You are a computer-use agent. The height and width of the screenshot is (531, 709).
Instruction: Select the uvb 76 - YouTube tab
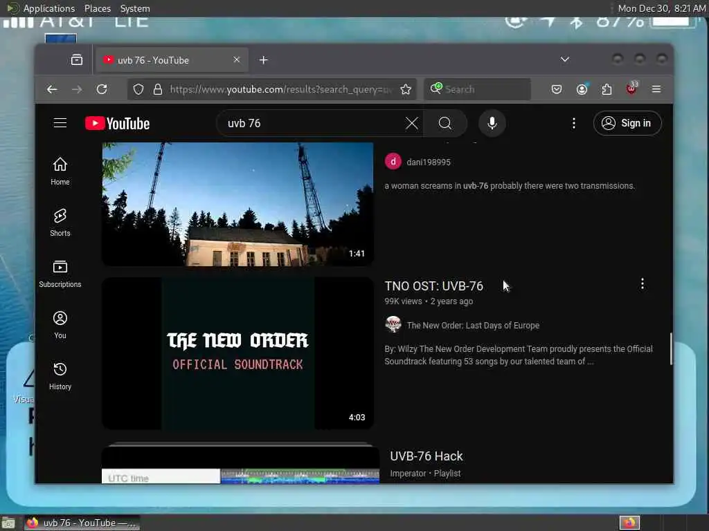(x=172, y=60)
